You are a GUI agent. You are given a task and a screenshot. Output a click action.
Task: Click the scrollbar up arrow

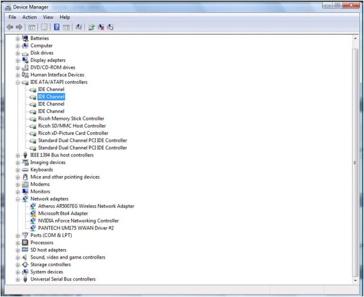[355, 38]
